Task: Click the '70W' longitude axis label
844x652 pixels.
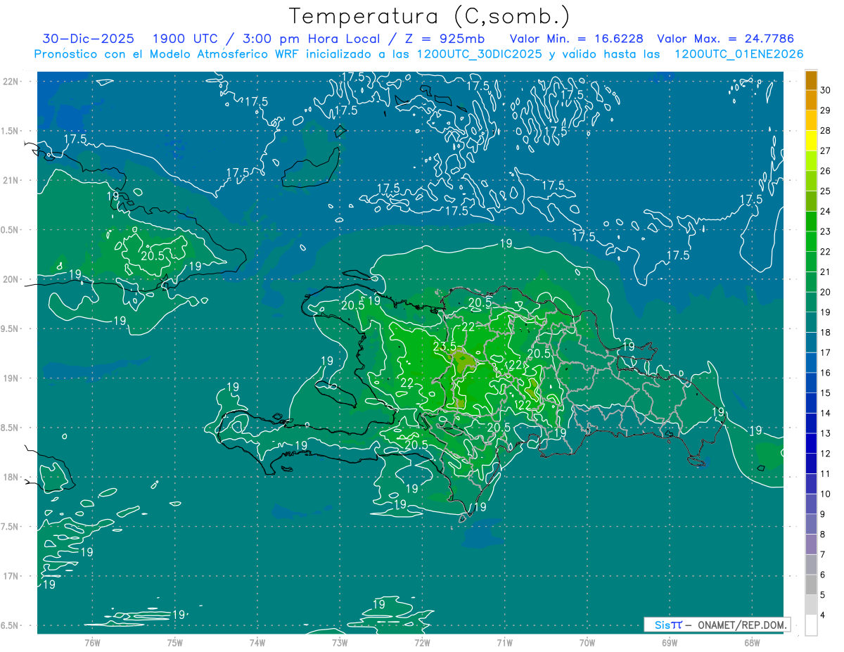Action: click(x=587, y=643)
